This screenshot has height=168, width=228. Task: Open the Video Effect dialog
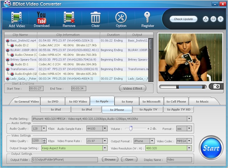tap(133, 88)
